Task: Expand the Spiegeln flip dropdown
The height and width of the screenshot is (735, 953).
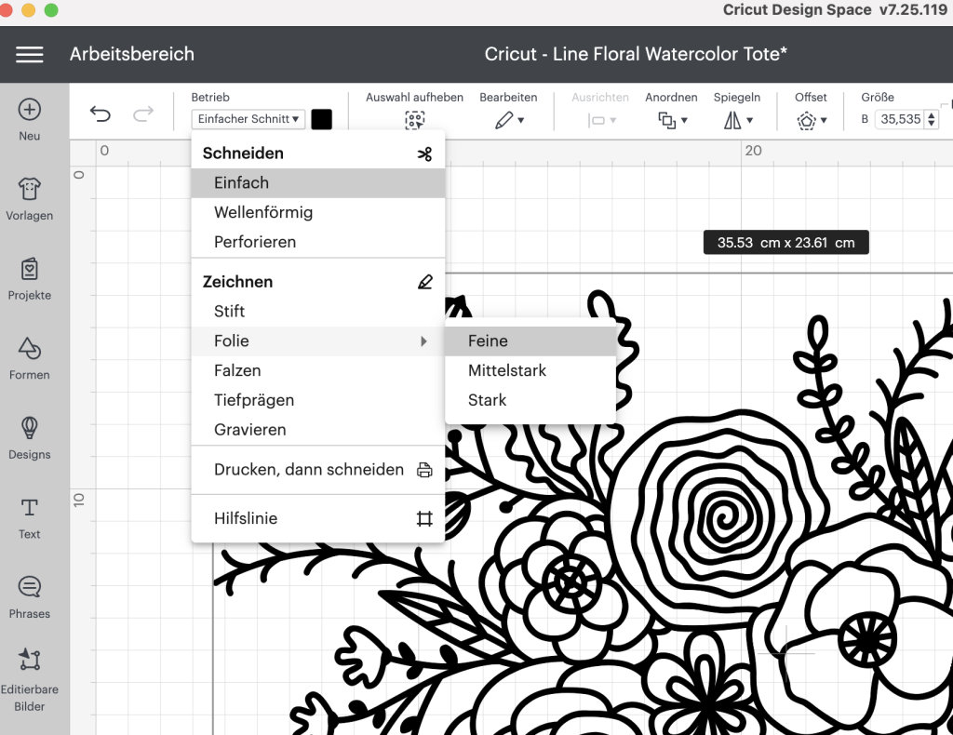Action: point(736,120)
